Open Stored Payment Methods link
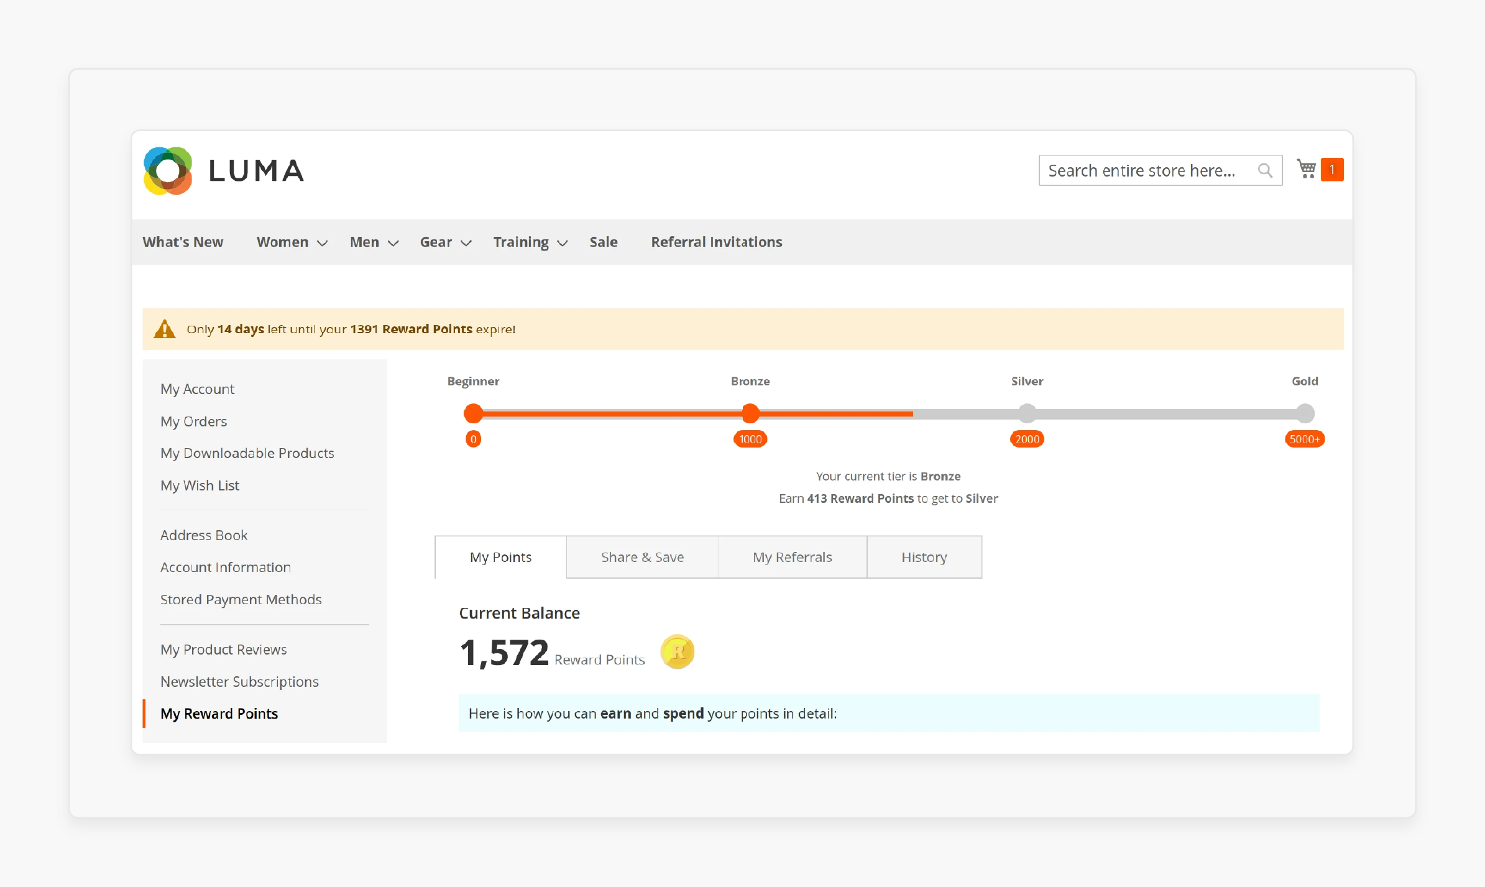The height and width of the screenshot is (887, 1485). tap(241, 599)
